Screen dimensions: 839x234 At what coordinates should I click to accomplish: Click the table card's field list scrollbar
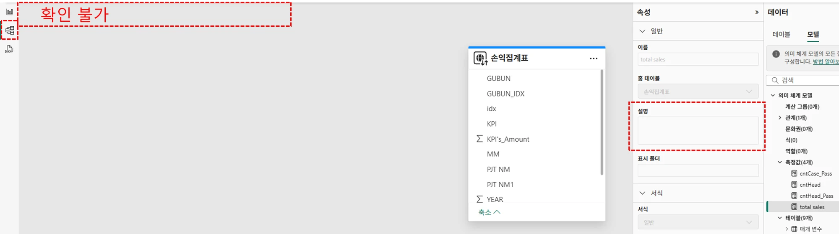coord(602,122)
